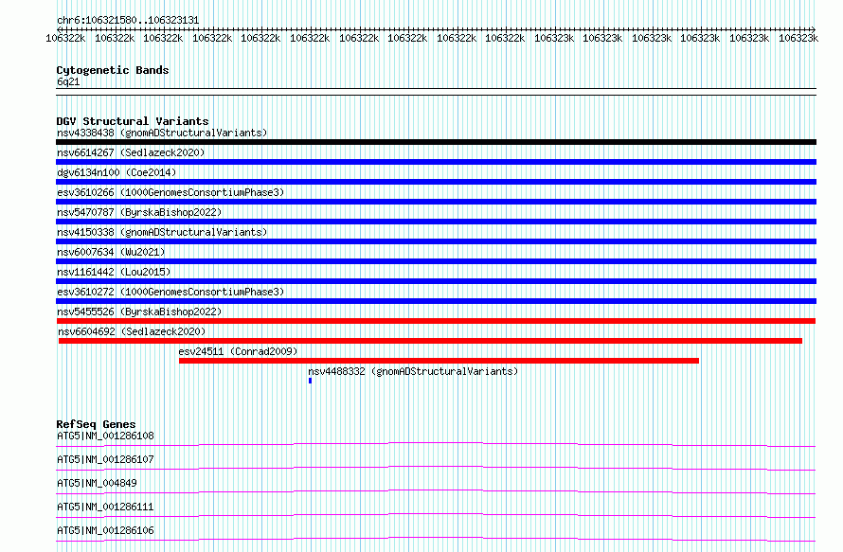The width and height of the screenshot is (843, 552).
Task: Open variant dgv6134n100 (Coe2014) label
Action: pos(117,172)
